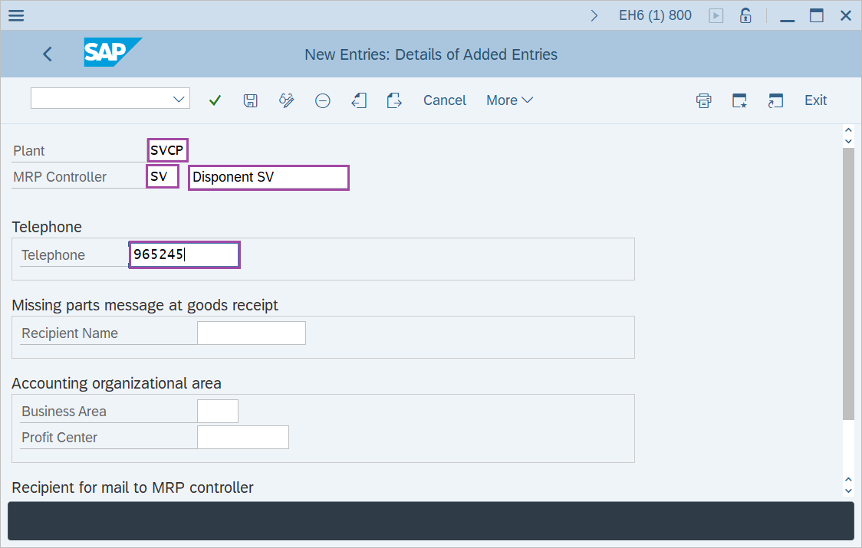Screen dimensions: 862x548
Task: Open the security lock icon in title bar
Action: 745,15
